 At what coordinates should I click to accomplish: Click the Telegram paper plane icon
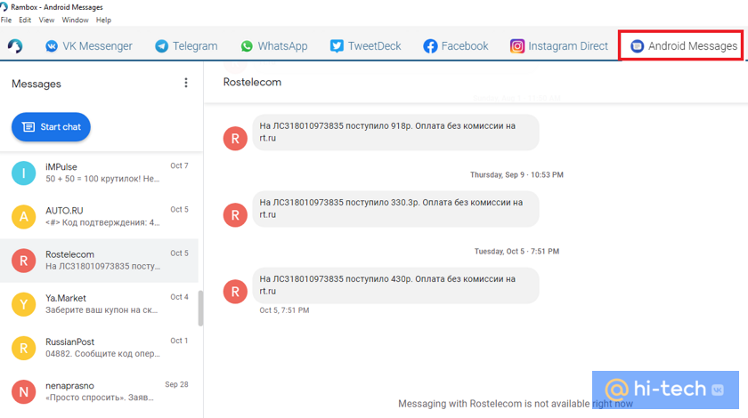(x=162, y=46)
